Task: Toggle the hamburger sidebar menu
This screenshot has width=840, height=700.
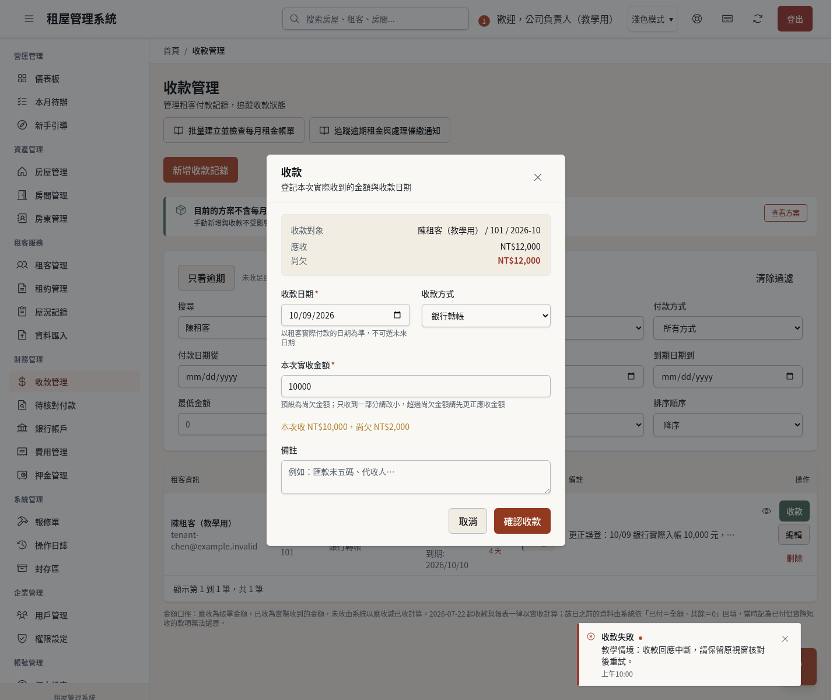Action: pos(29,19)
